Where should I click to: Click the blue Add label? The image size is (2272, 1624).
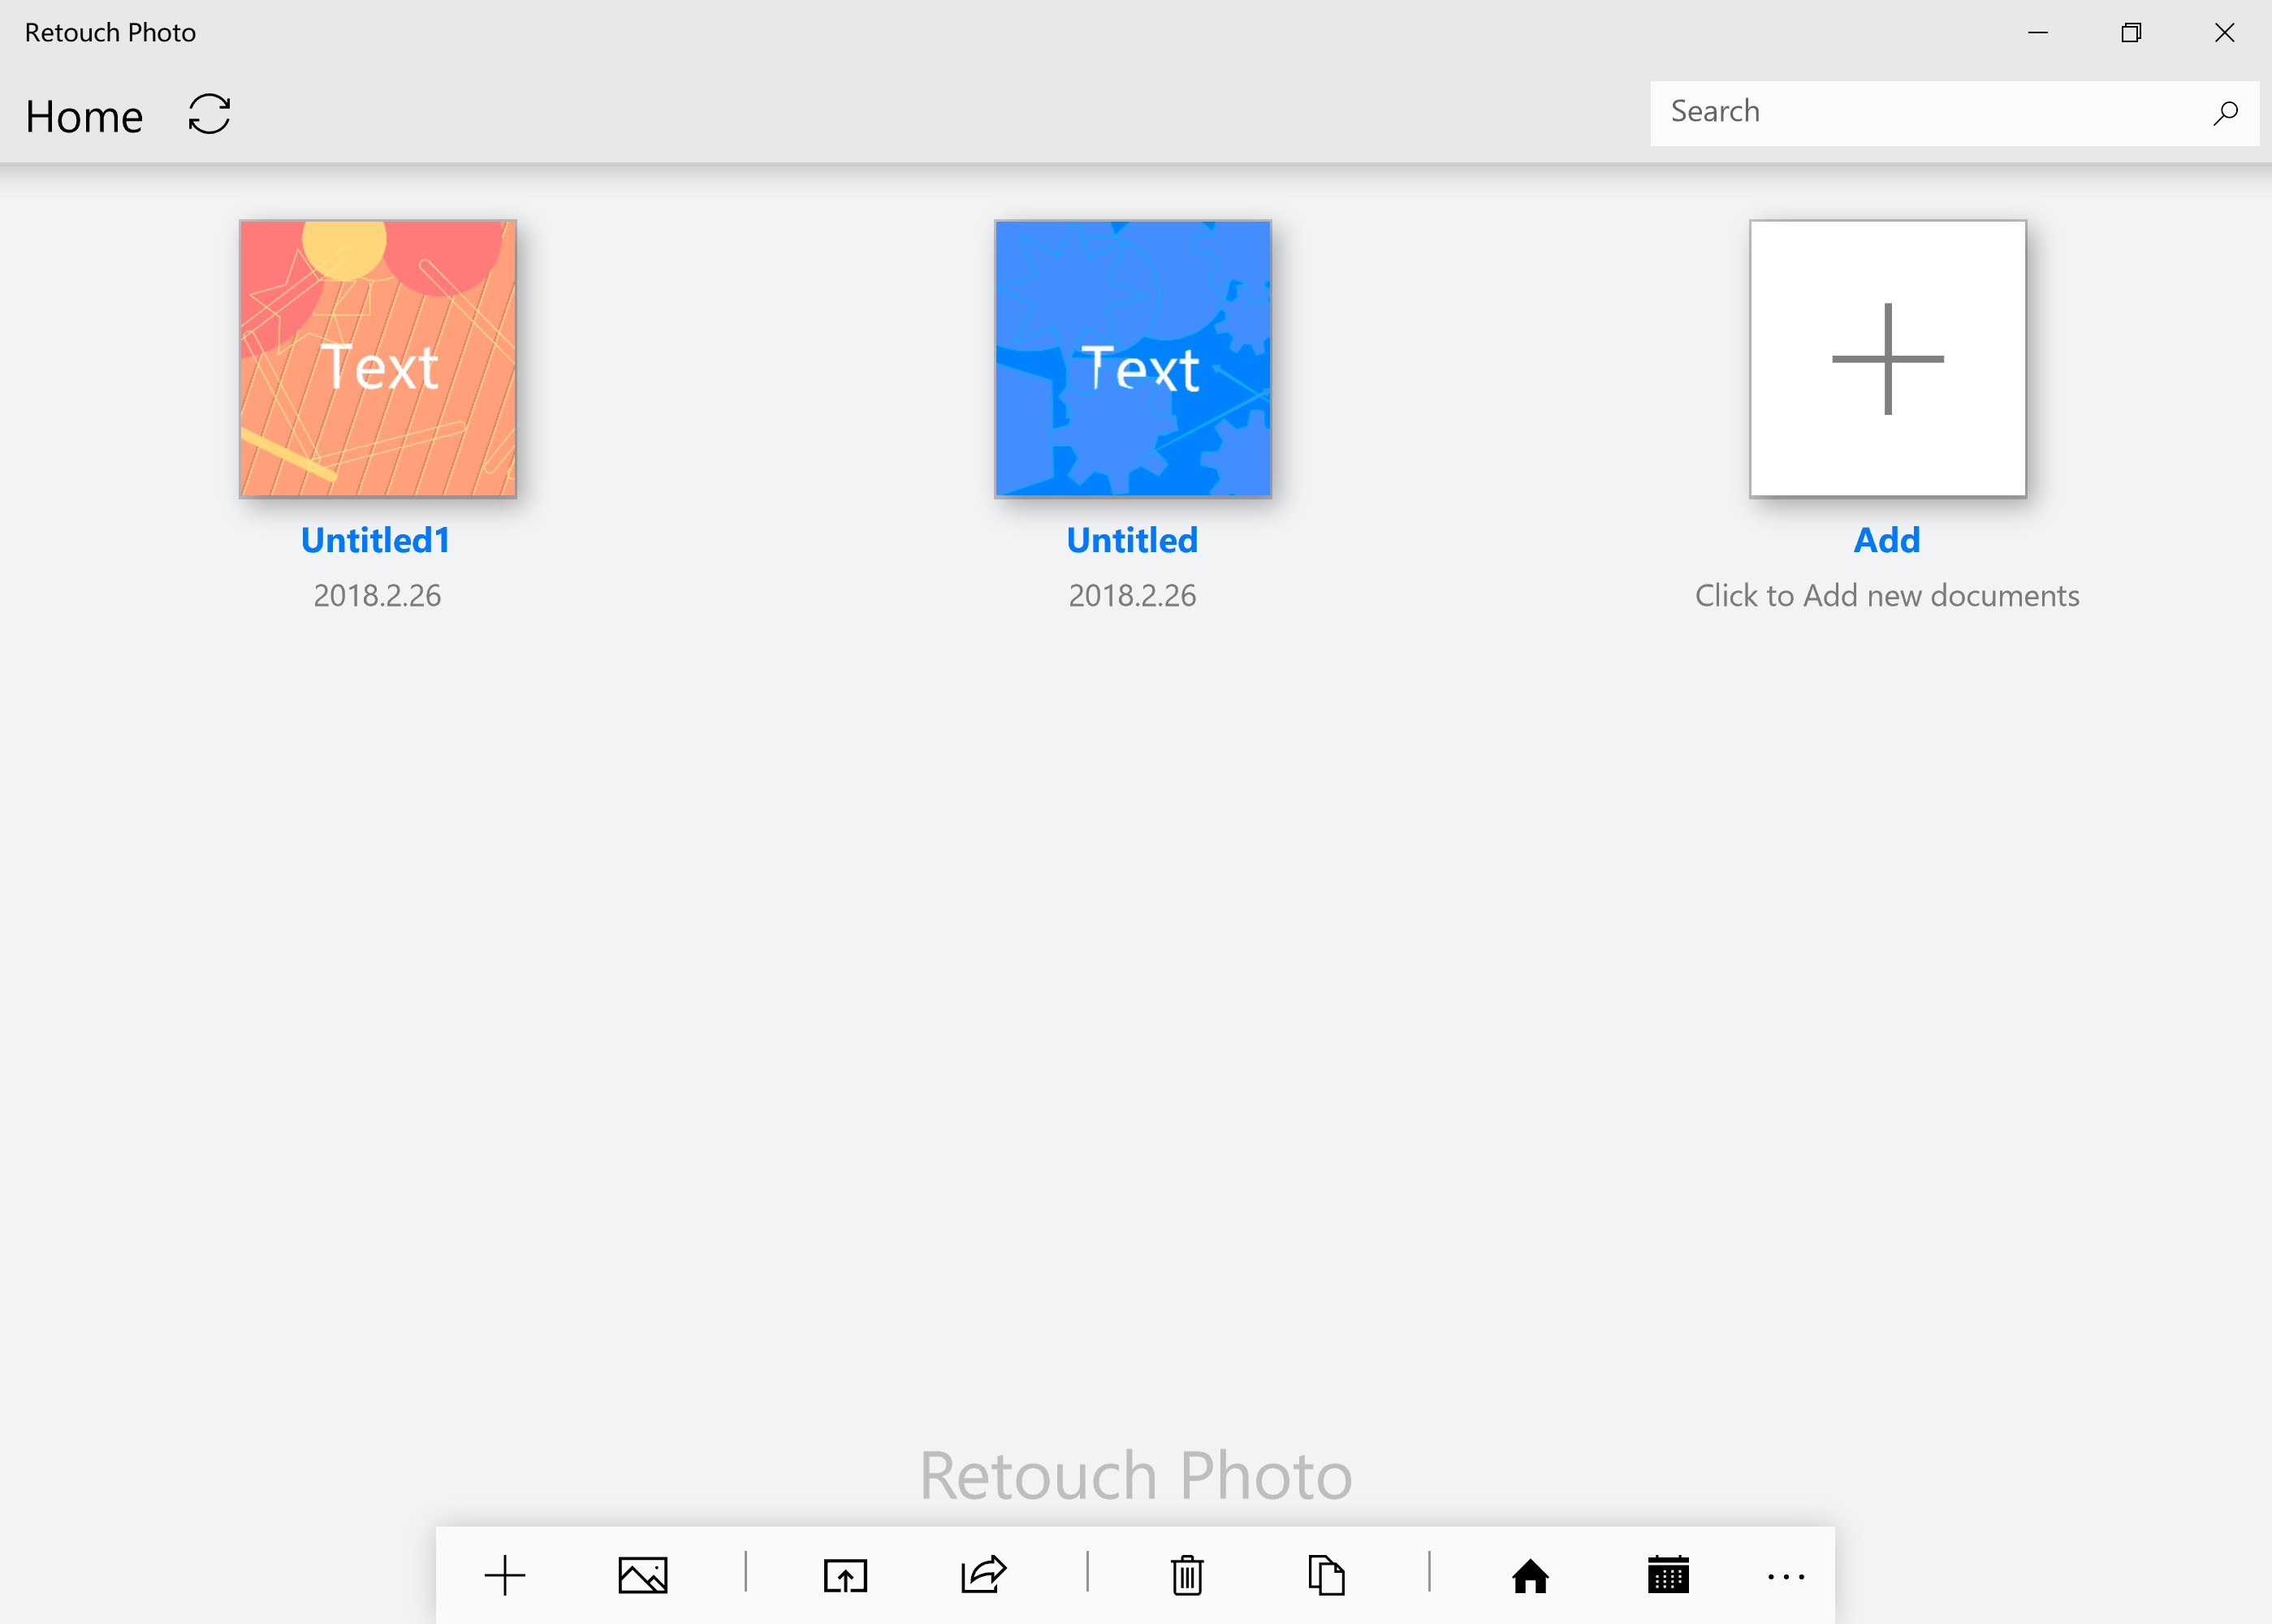(1887, 540)
